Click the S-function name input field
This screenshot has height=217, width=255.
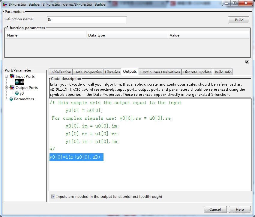[x=87, y=20]
